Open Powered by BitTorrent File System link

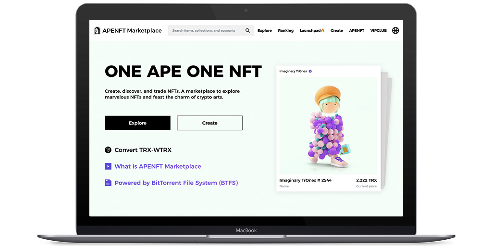pos(176,183)
